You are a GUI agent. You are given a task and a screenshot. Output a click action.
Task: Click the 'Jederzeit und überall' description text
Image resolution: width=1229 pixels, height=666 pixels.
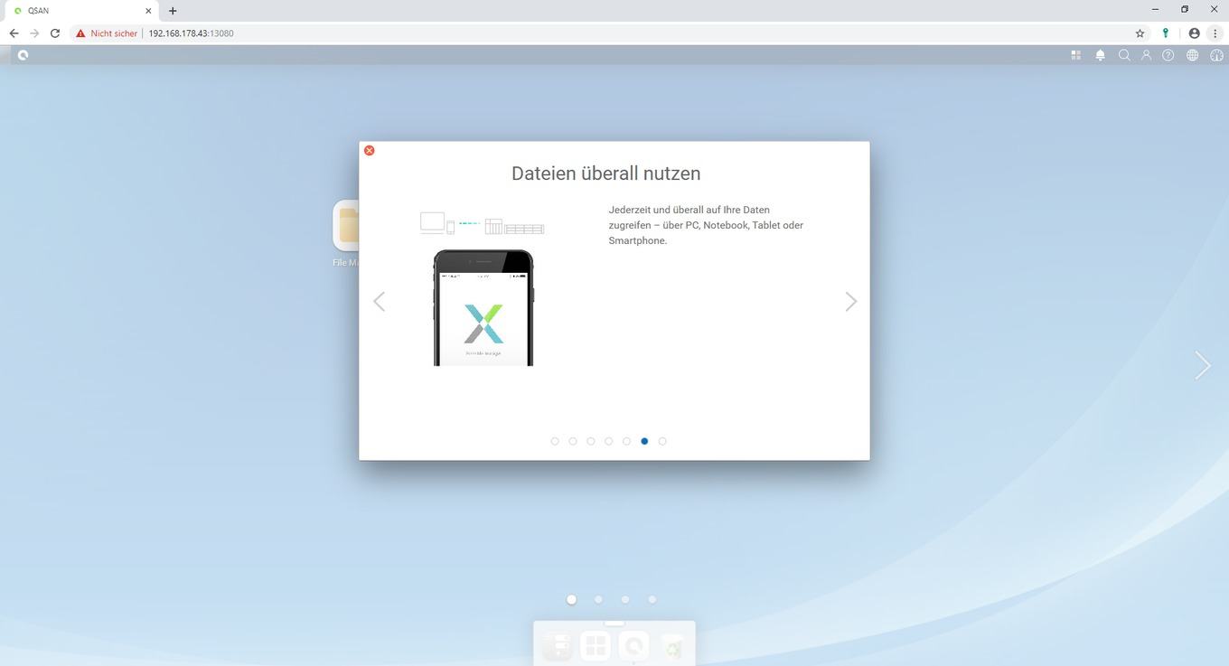point(706,225)
